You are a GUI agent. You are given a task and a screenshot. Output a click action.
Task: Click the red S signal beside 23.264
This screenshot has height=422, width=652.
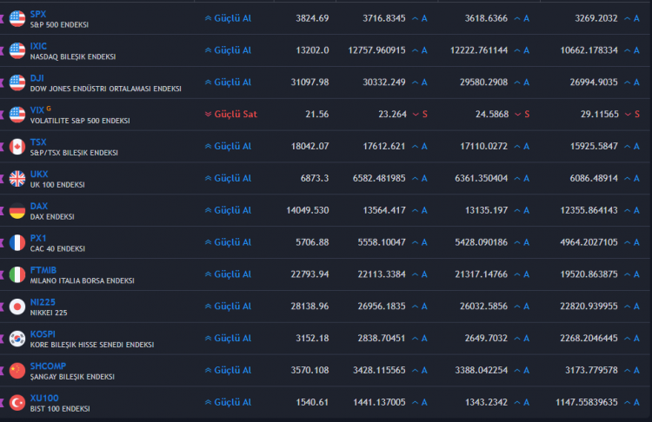[425, 115]
